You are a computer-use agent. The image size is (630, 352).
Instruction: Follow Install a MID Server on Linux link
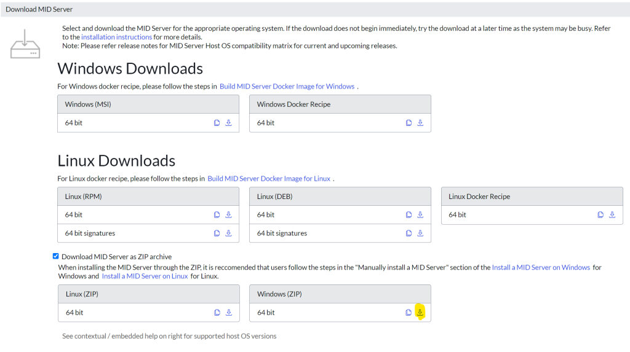(145, 276)
